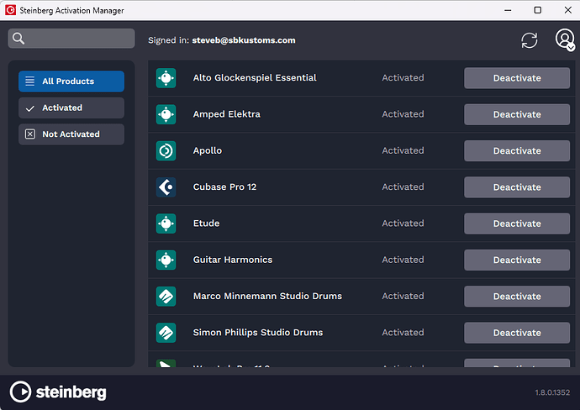Image resolution: width=580 pixels, height=410 pixels.
Task: Click the Cubase Pro 12 product icon
Action: 166,187
